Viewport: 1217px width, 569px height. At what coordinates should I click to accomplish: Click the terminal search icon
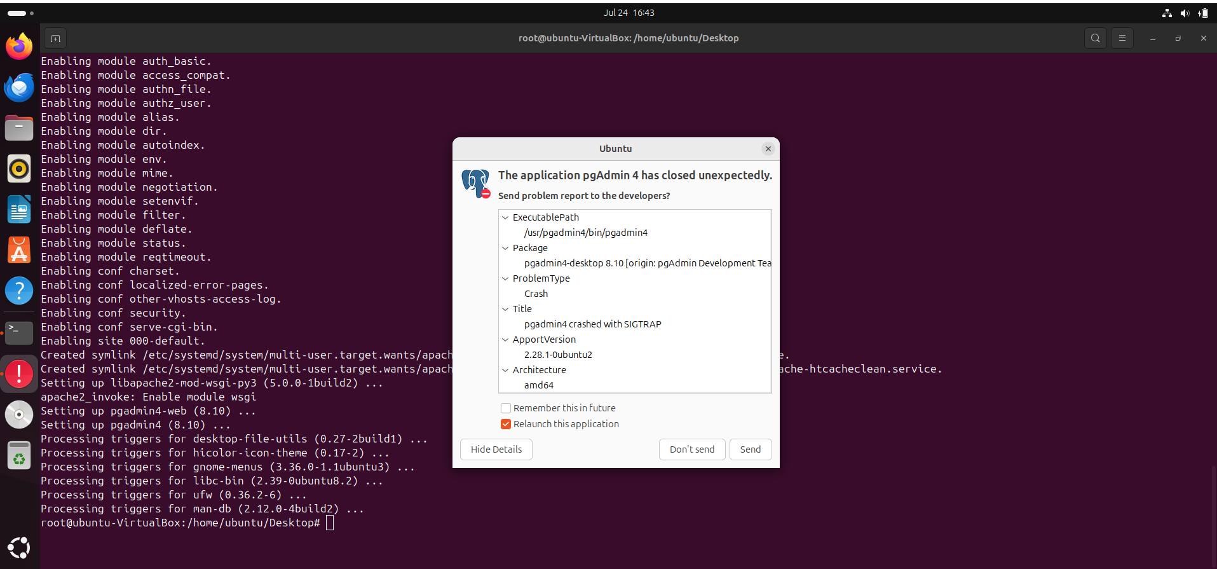(1095, 38)
